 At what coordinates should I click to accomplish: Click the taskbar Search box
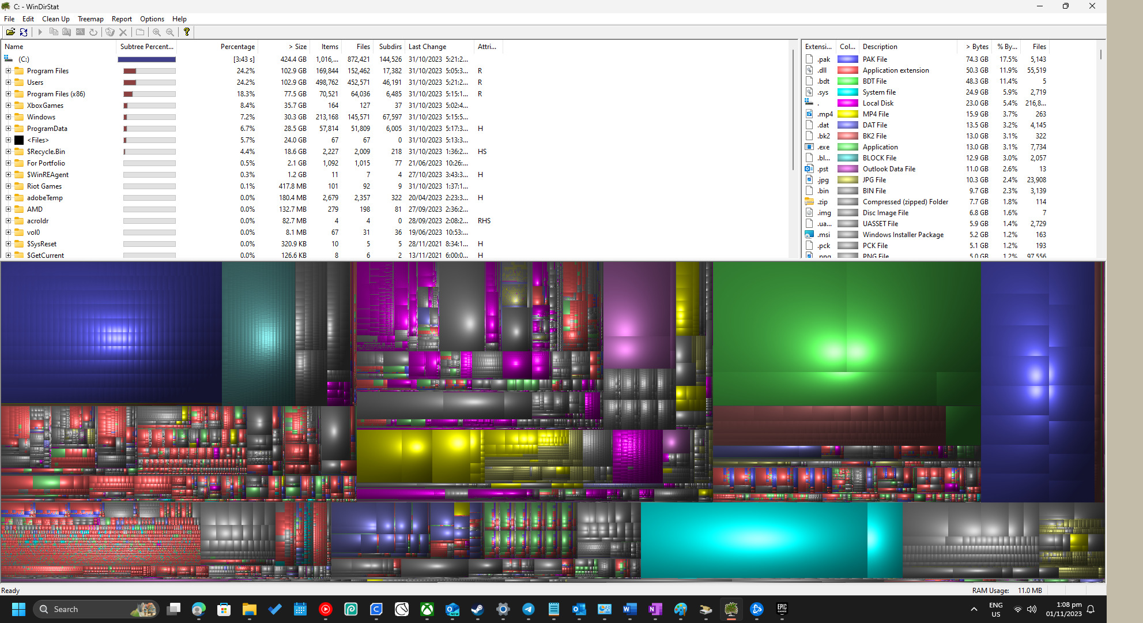point(97,609)
